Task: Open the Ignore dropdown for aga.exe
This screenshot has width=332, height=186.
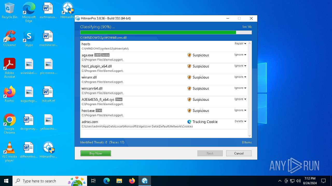Action: 240,55
